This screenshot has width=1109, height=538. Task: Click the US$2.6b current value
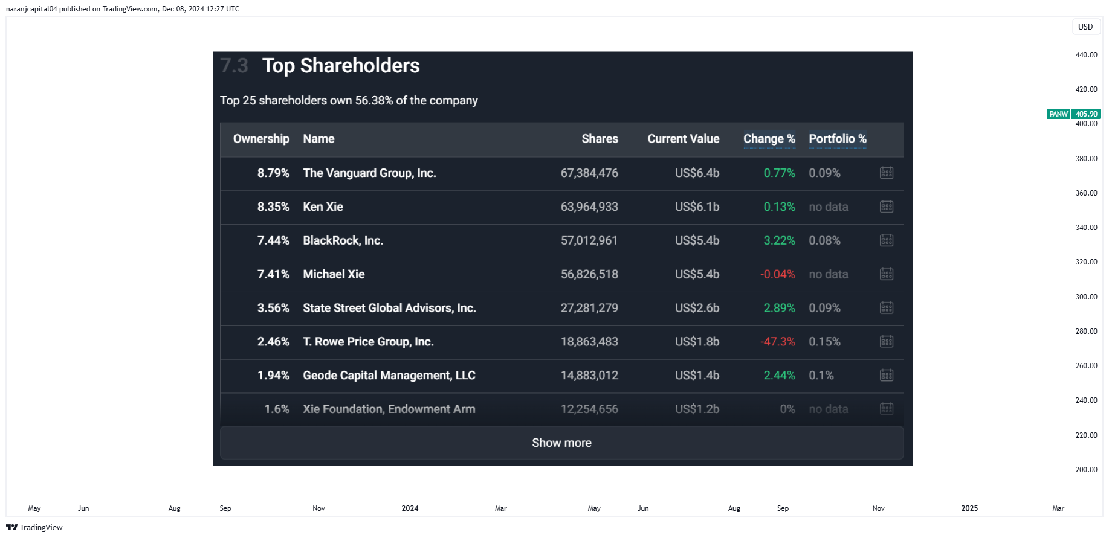tap(697, 309)
